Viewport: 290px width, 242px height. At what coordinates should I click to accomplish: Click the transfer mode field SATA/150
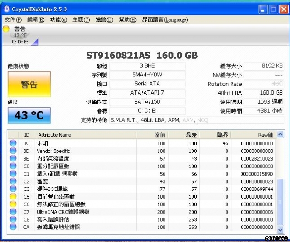(148, 102)
